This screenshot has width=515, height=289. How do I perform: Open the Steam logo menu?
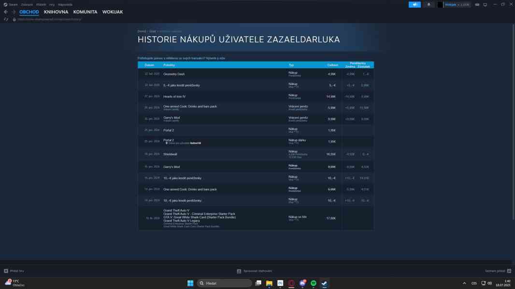5,5
